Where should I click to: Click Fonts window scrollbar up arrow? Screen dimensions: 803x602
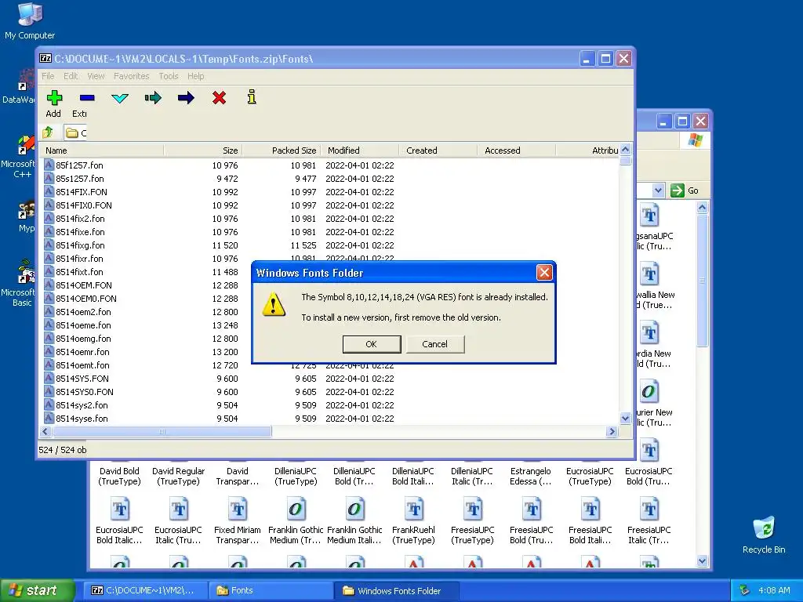coord(702,207)
